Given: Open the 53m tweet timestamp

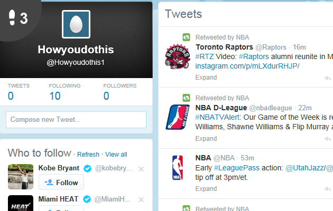Looking at the screenshot, I should point(247,158).
